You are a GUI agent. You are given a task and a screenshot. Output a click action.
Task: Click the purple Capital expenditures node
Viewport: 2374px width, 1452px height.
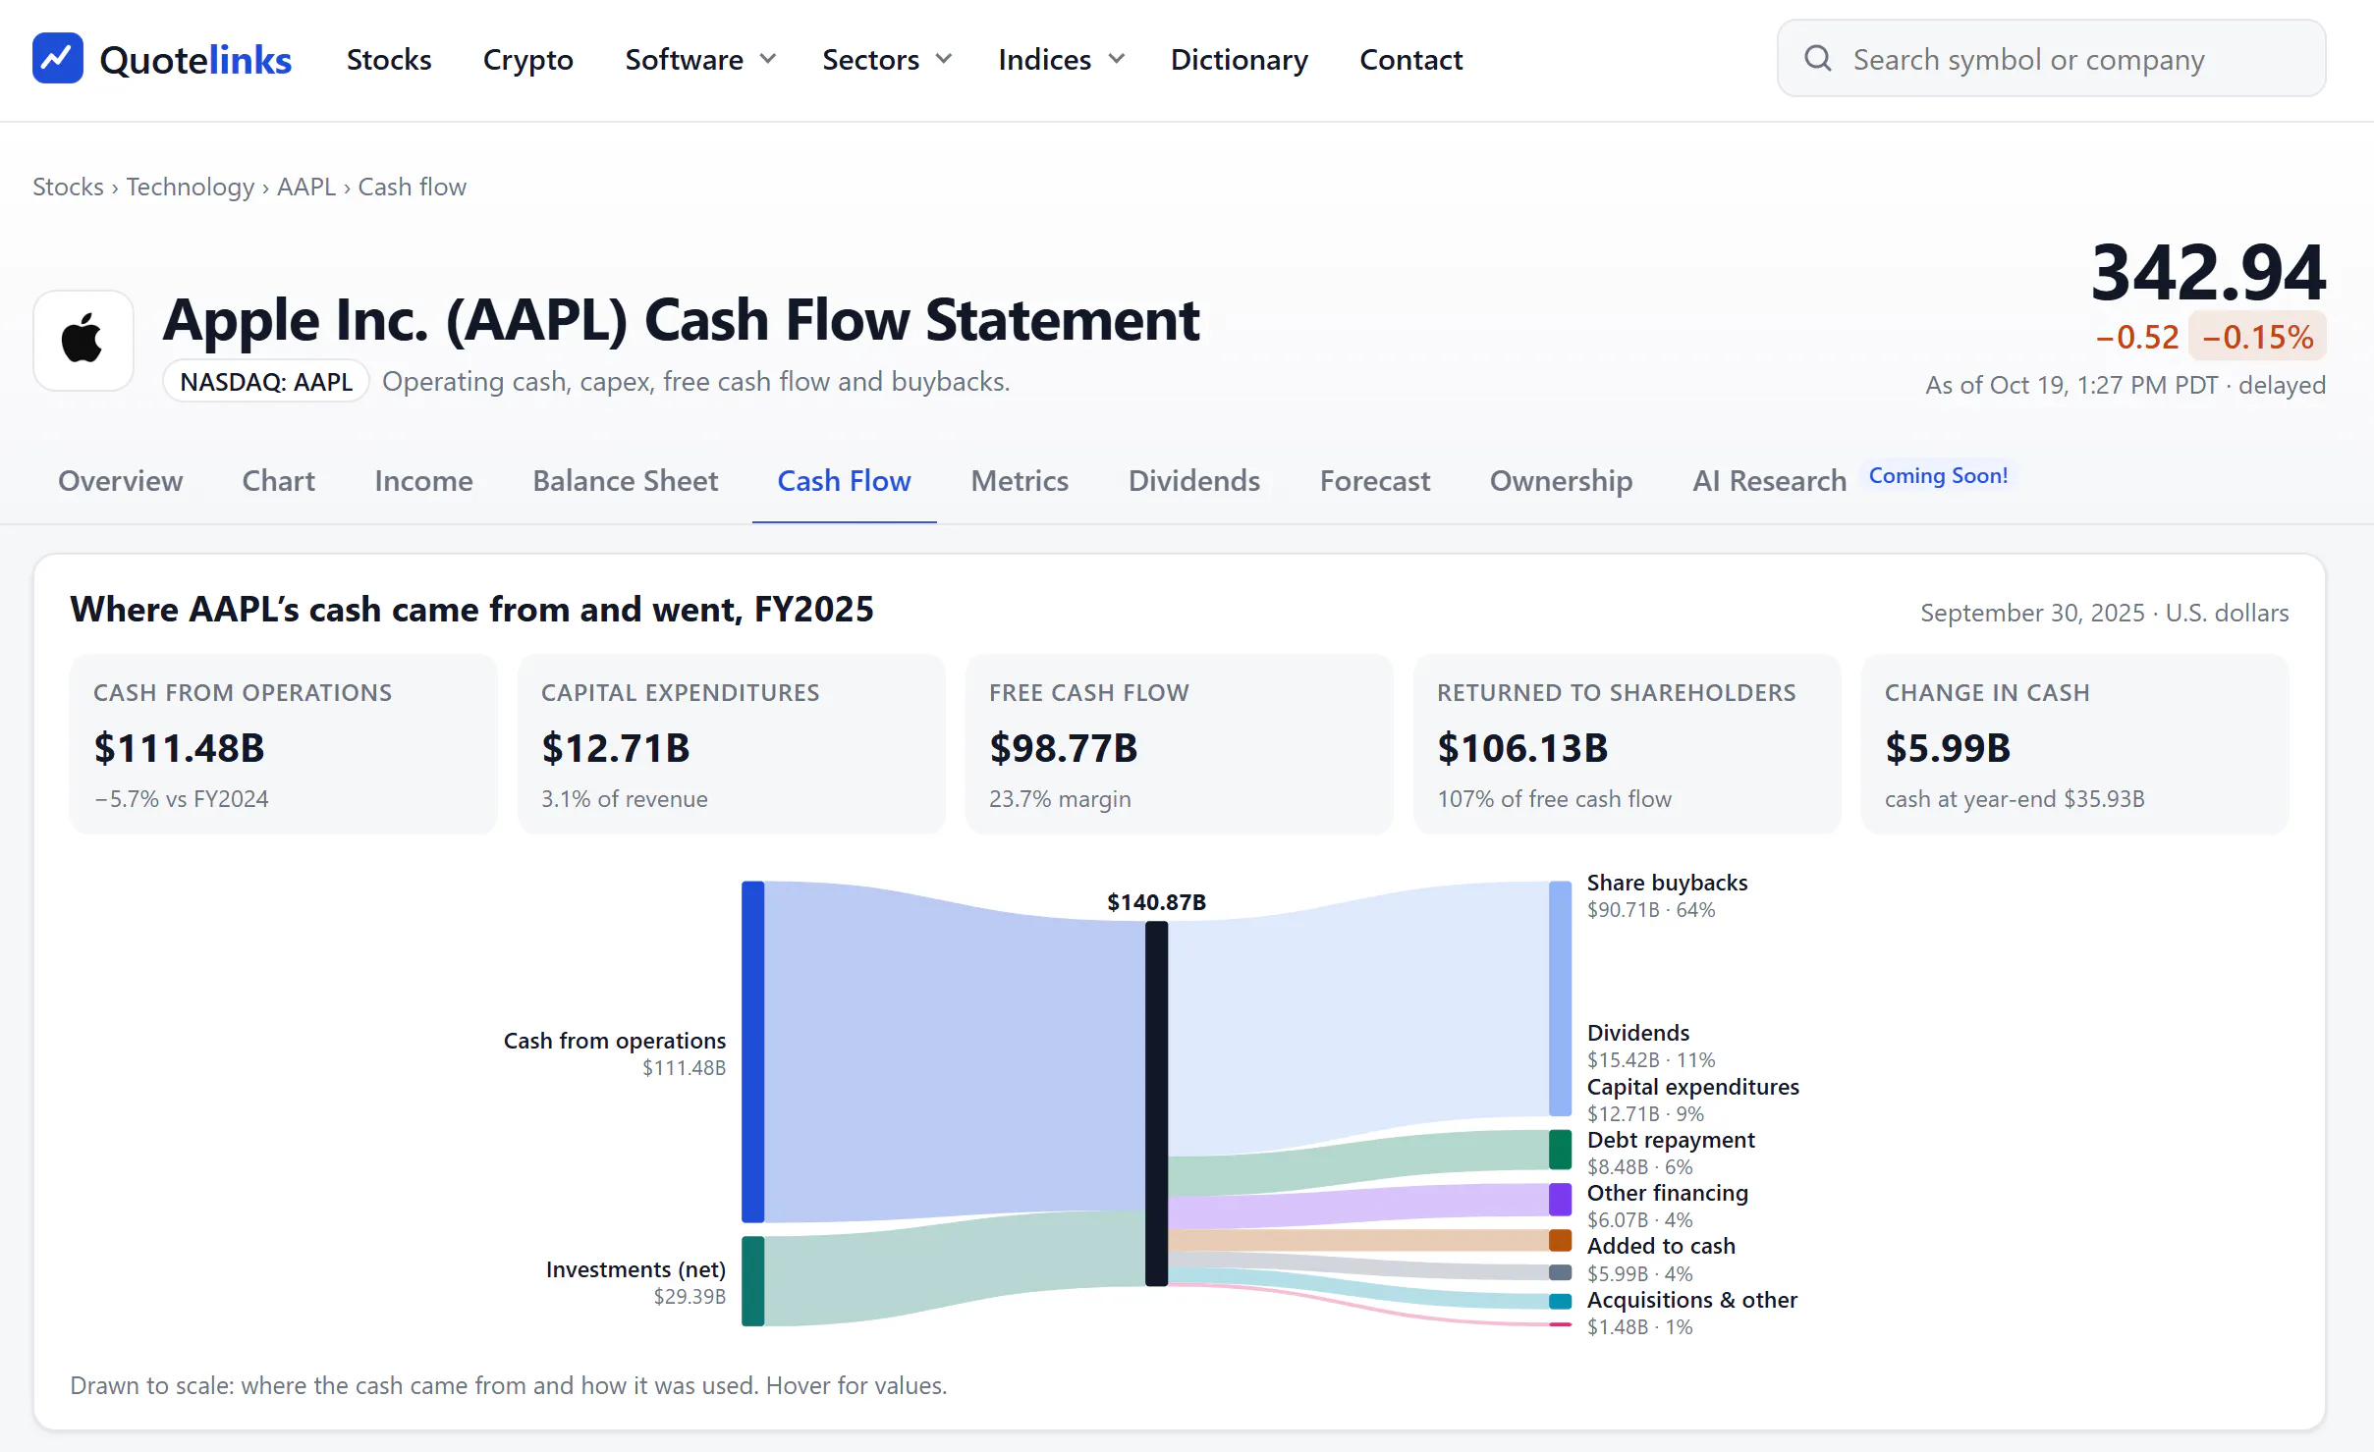(x=1560, y=1200)
